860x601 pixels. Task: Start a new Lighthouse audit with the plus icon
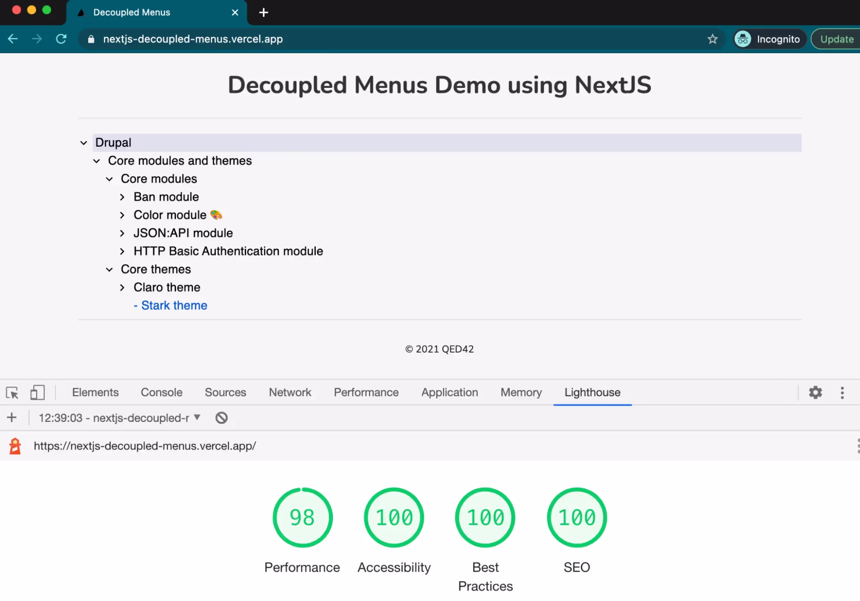point(12,418)
